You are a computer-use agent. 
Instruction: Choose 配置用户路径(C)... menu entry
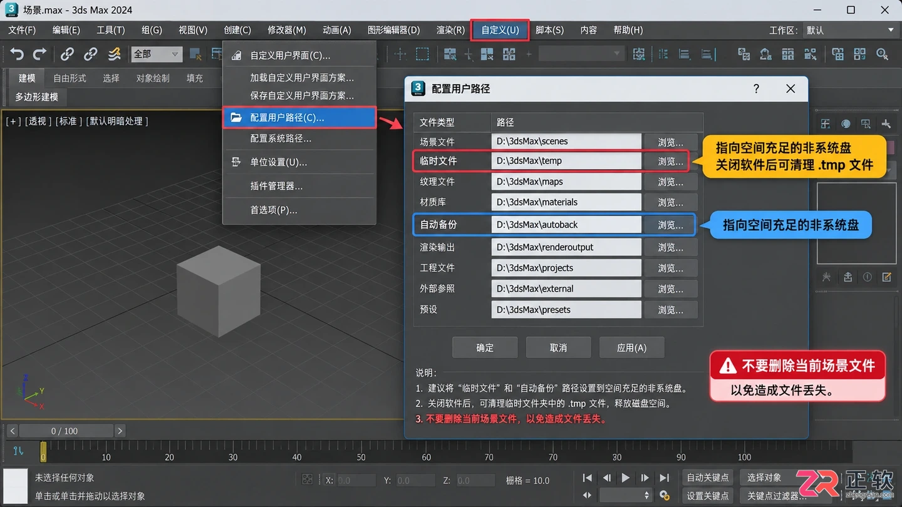(299, 118)
